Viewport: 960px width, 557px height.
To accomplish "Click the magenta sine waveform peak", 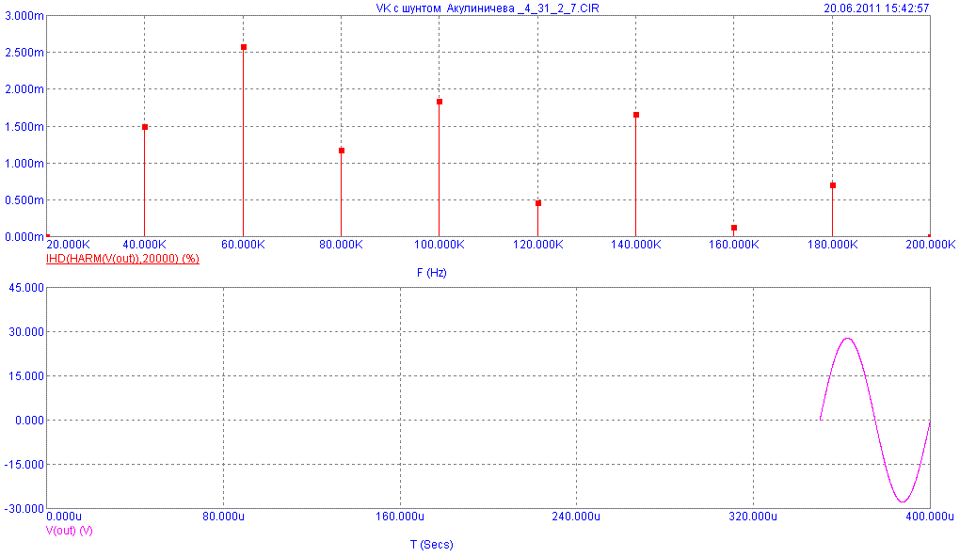I will point(848,339).
